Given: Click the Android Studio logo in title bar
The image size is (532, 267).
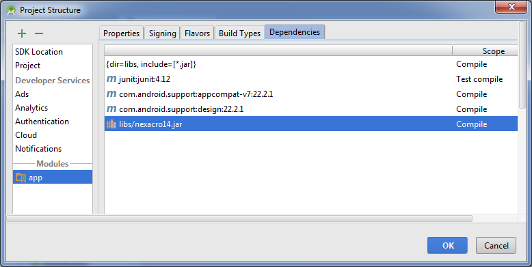Looking at the screenshot, I should [x=11, y=10].
